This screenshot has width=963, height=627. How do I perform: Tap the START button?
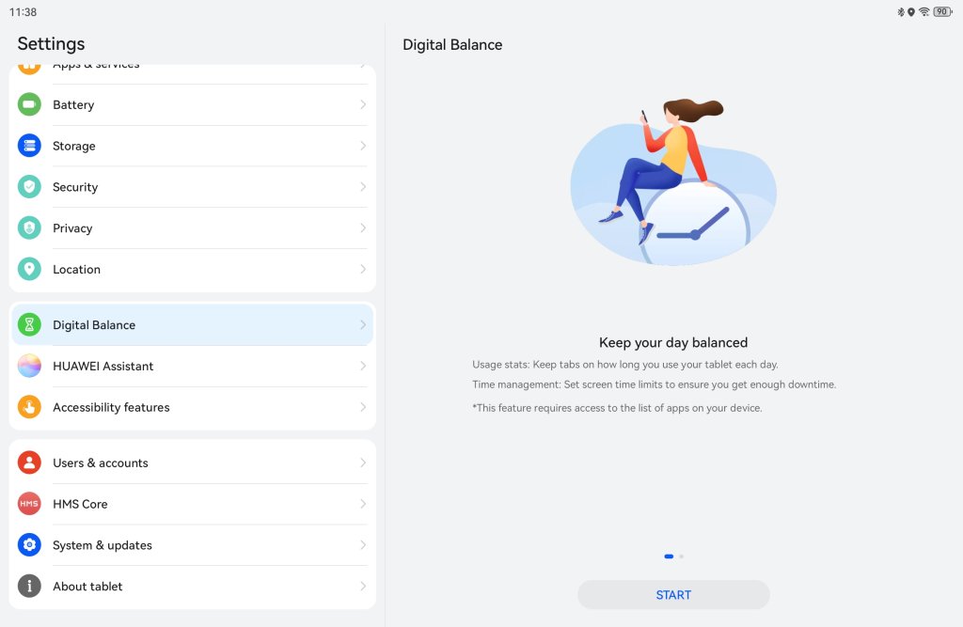pyautogui.click(x=673, y=594)
